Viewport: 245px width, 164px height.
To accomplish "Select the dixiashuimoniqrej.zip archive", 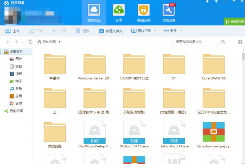I will [x=214, y=135].
